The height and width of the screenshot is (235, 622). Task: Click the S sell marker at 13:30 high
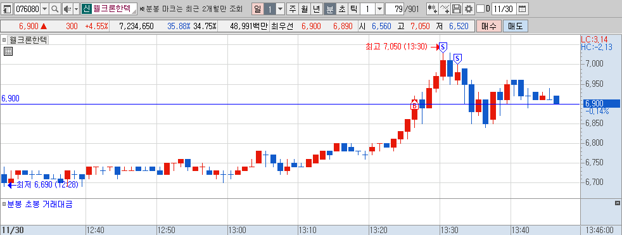443,48
